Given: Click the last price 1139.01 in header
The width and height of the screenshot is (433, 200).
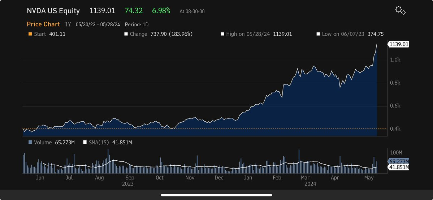Looking at the screenshot, I should click(102, 11).
